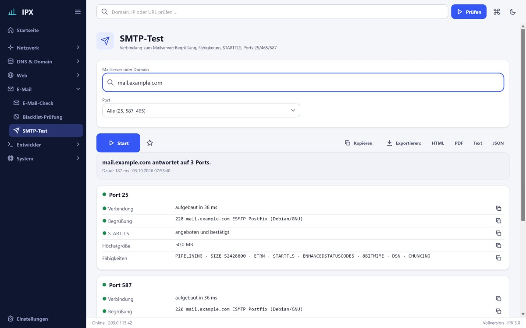Click the Port 25 heading
Viewport: 526px width, 328px height.
pyautogui.click(x=119, y=195)
